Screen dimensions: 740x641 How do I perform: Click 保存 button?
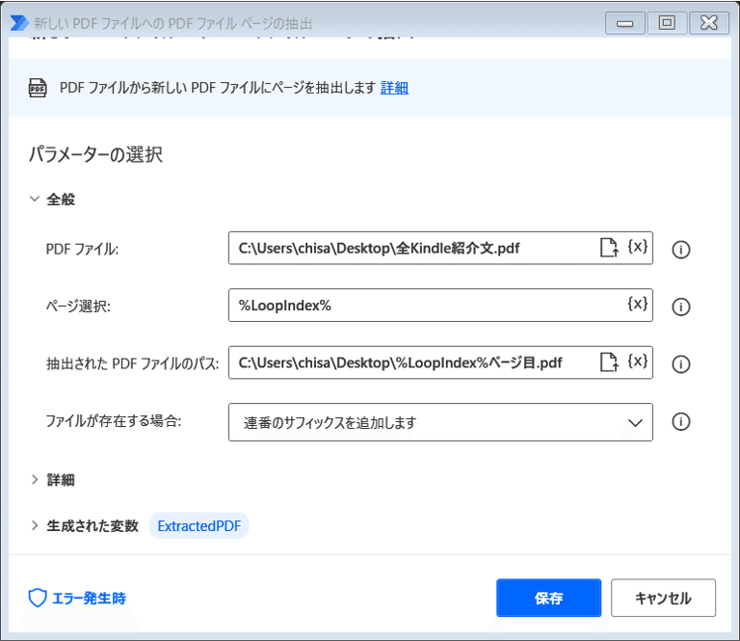pyautogui.click(x=548, y=598)
